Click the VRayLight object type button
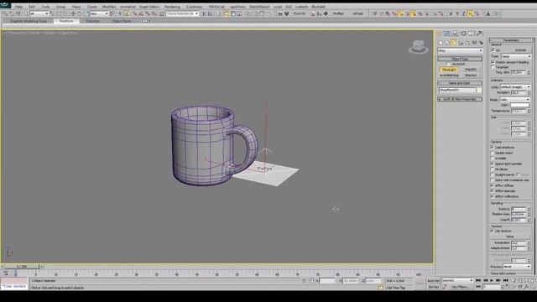Viewport: 537px width, 302px height. (x=449, y=70)
